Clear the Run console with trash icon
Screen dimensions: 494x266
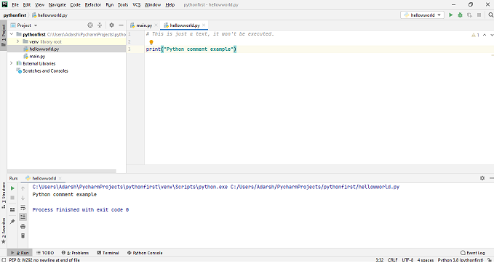[x=23, y=235]
